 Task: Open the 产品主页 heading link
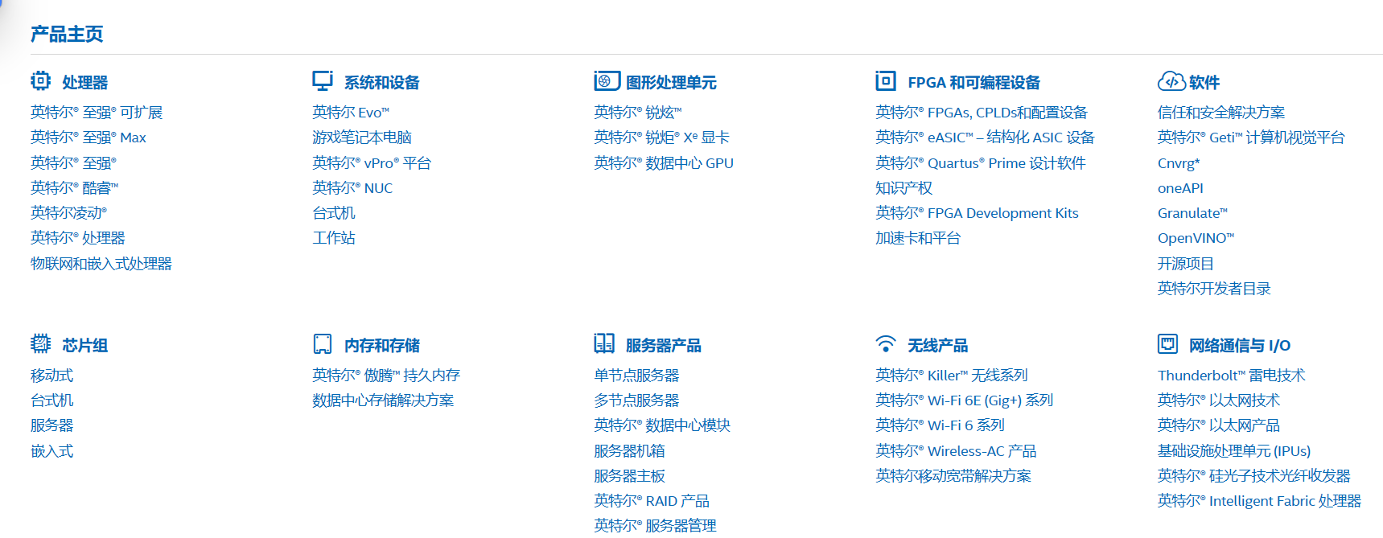[x=67, y=34]
